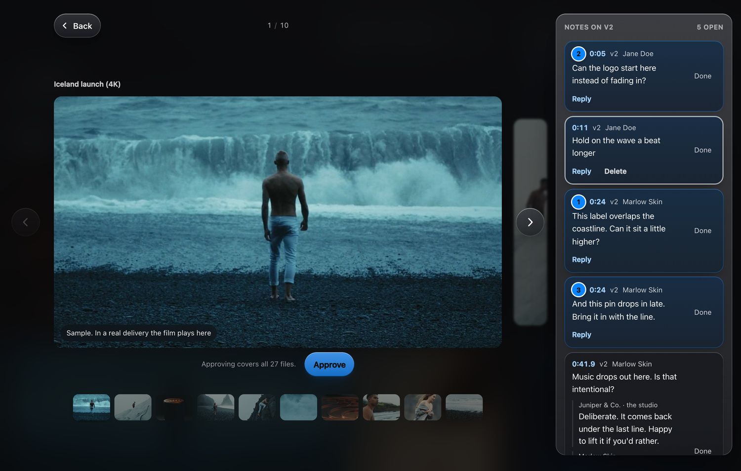741x471 pixels.
Task: Open the thumbnail of the woman in a grey wrap
Action: click(423, 407)
